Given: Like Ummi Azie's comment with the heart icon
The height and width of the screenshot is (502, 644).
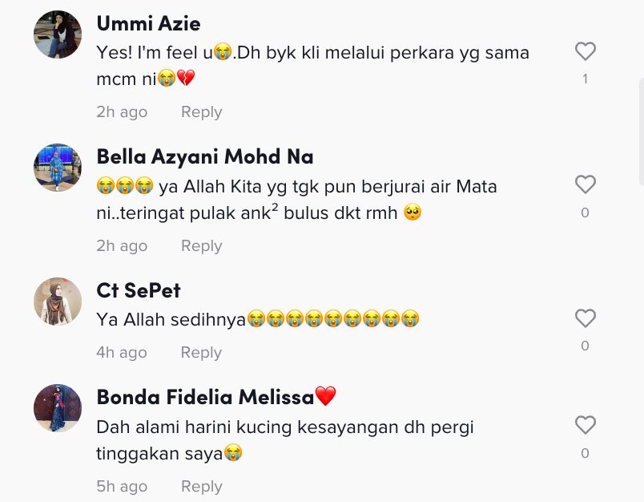Looking at the screenshot, I should tap(585, 51).
